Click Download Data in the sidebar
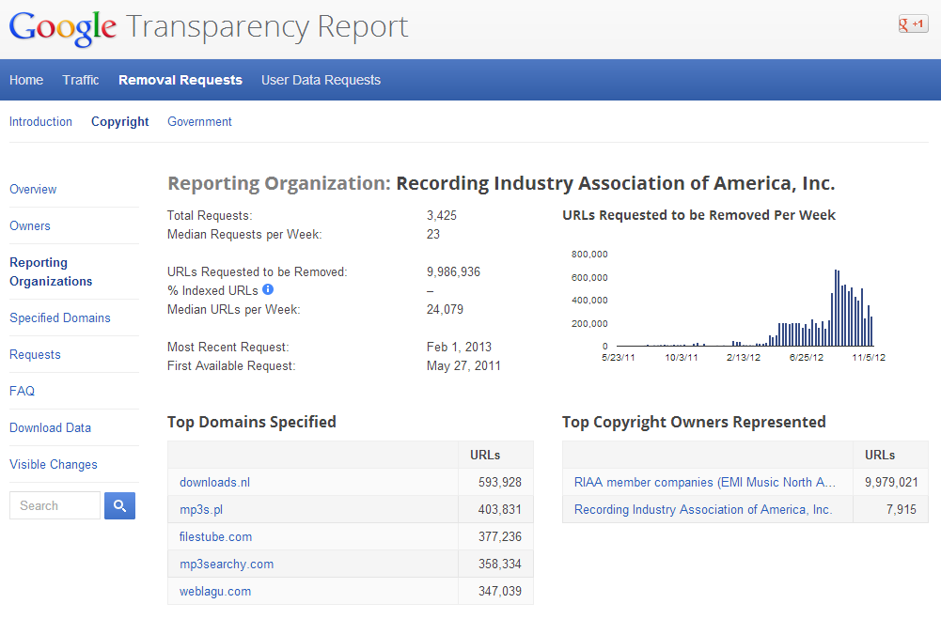This screenshot has height=619, width=941. (51, 427)
